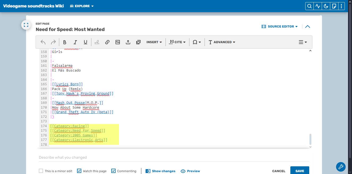Open the notifications page icon
The image size is (352, 174).
tap(334, 6)
